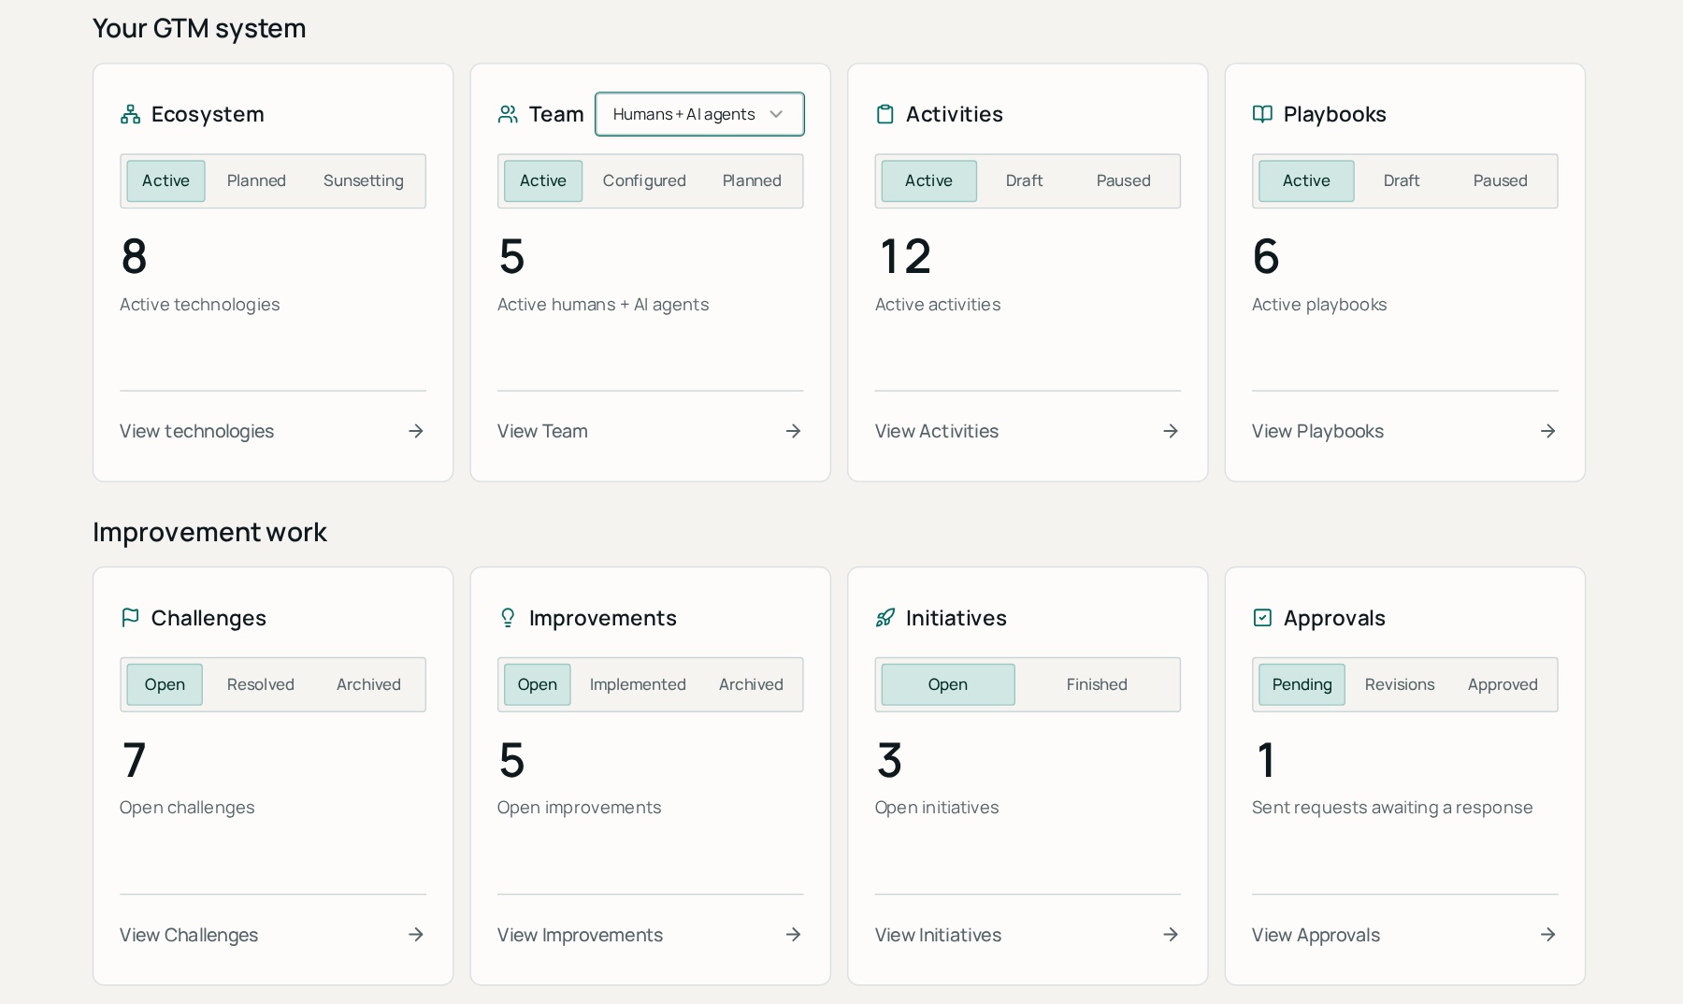Click arrow next to View Approvals

click(1548, 935)
